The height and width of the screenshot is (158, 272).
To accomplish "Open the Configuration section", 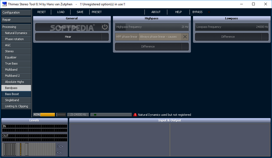I will click(16, 12).
